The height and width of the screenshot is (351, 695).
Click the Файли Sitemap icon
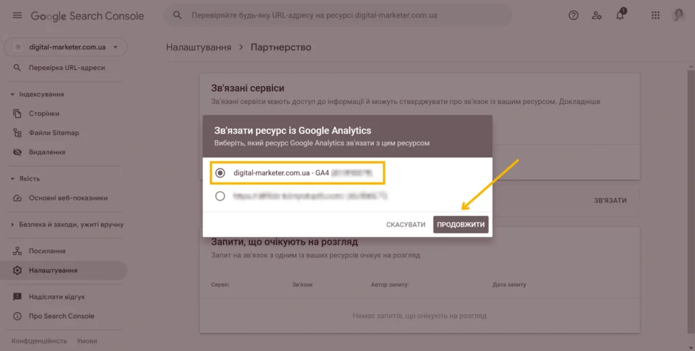[x=17, y=132]
